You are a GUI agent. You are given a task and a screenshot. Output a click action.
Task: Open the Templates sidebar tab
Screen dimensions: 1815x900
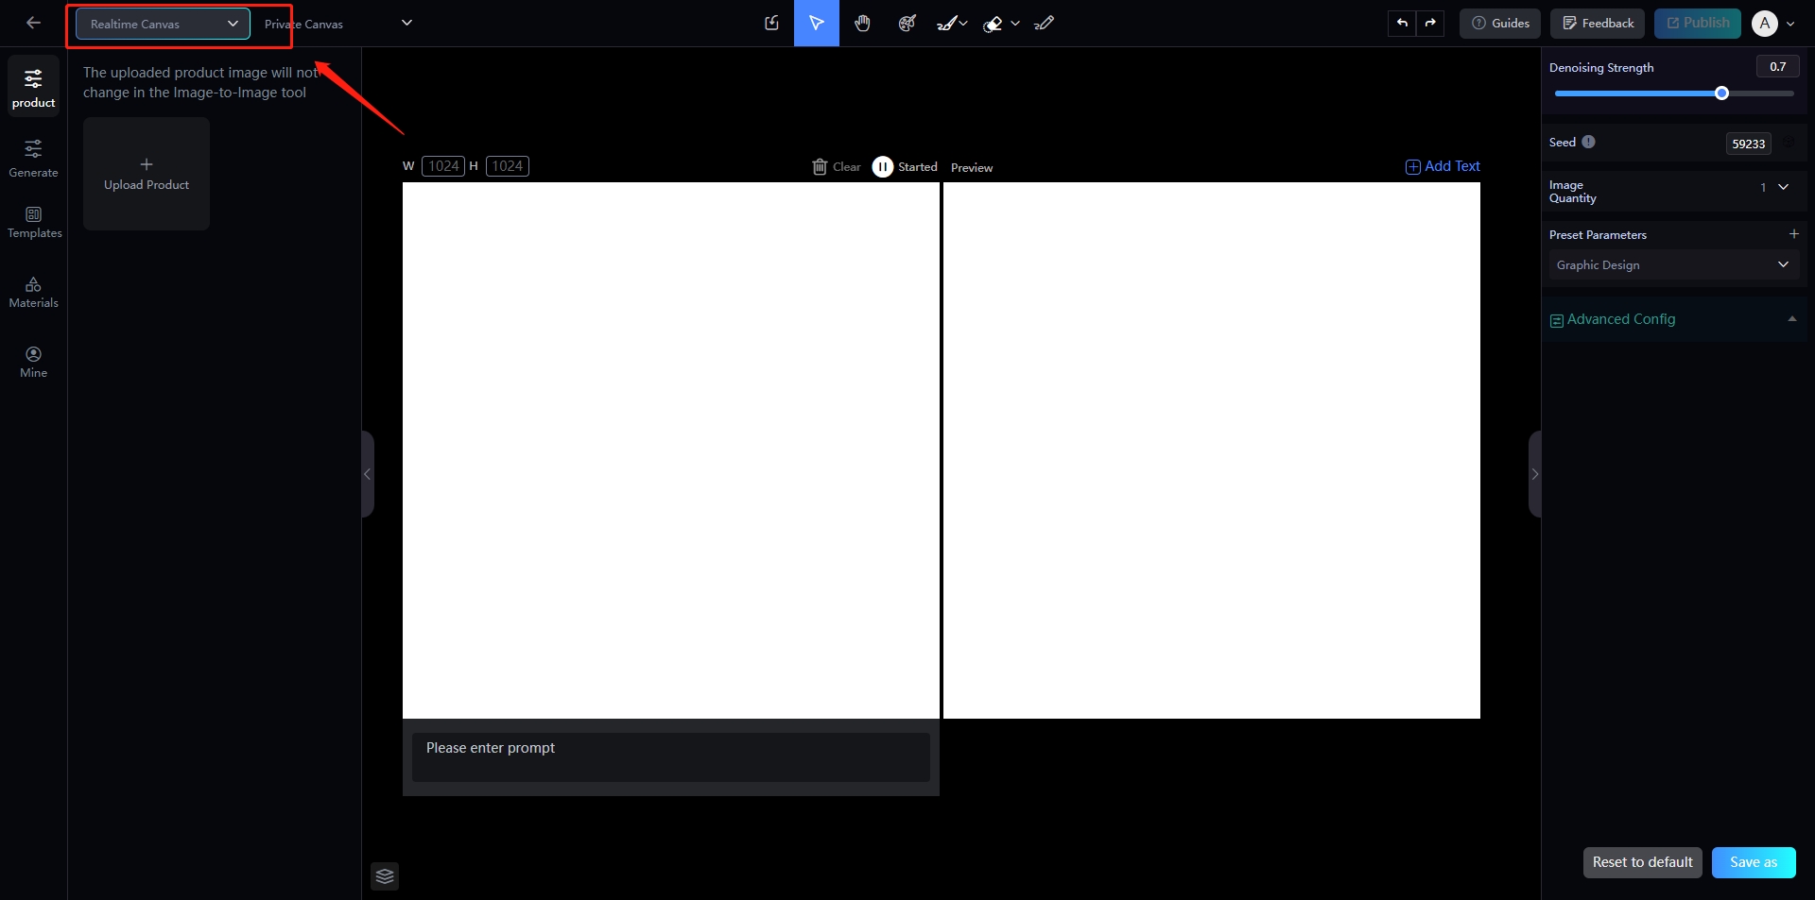34,223
